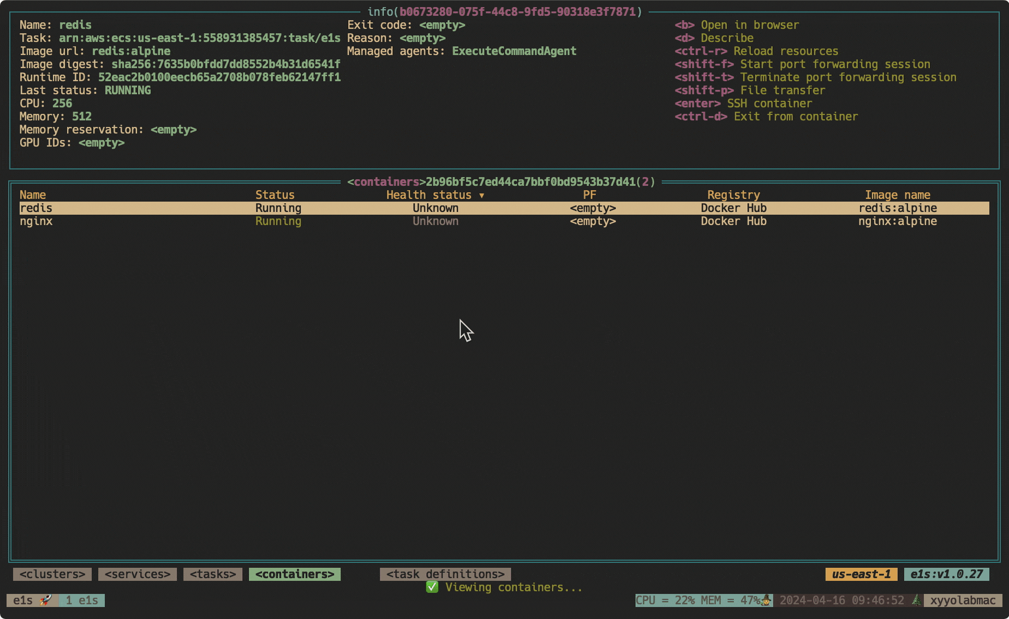The height and width of the screenshot is (619, 1009).
Task: Click the Registry column header
Action: tap(733, 195)
